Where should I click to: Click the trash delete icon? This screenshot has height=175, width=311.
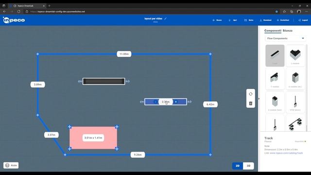pyautogui.click(x=251, y=104)
